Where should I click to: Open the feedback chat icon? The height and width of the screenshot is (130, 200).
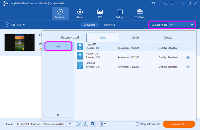click(166, 3)
